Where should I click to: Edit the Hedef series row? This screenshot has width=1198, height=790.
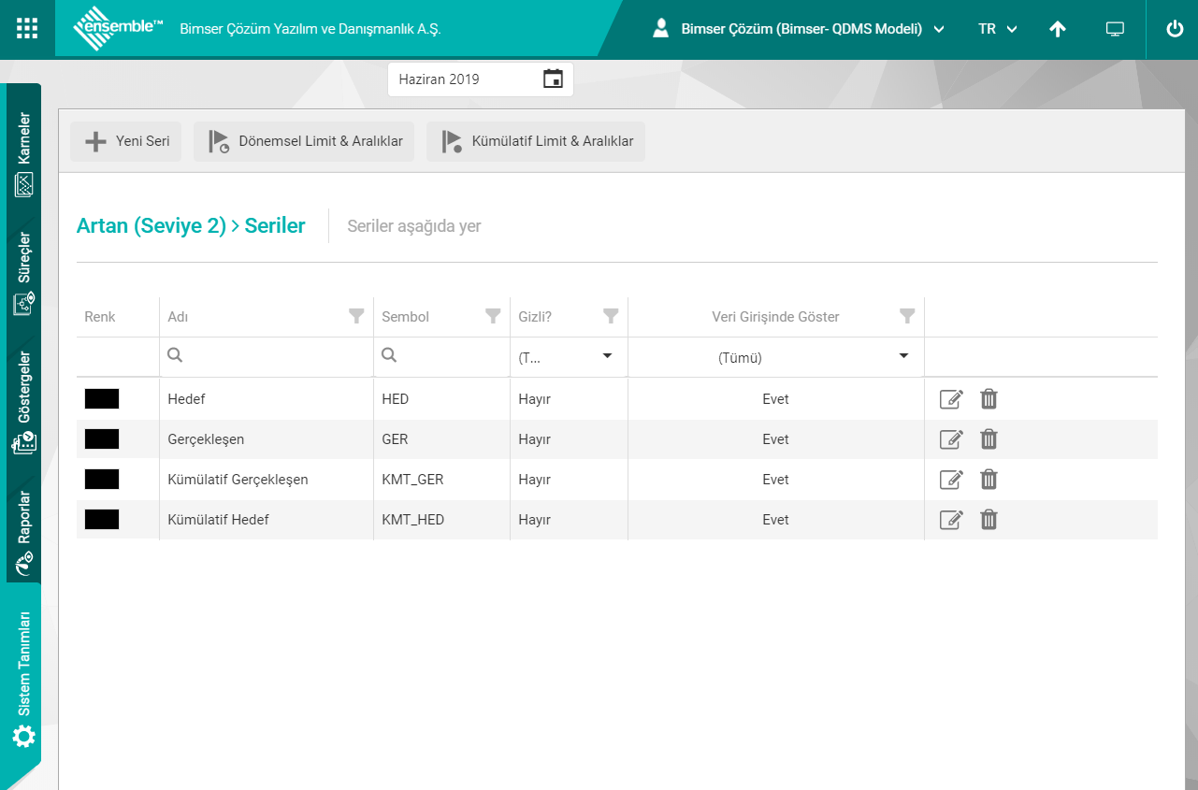[950, 399]
